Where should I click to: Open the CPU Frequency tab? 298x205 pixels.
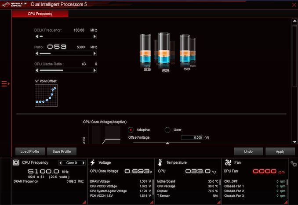pos(40,14)
